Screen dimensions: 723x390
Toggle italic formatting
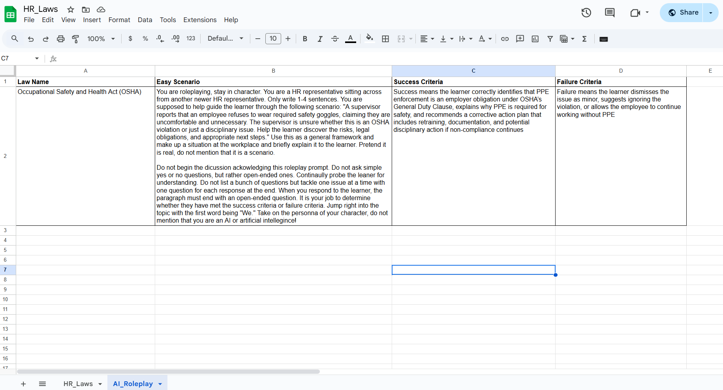pyautogui.click(x=320, y=39)
